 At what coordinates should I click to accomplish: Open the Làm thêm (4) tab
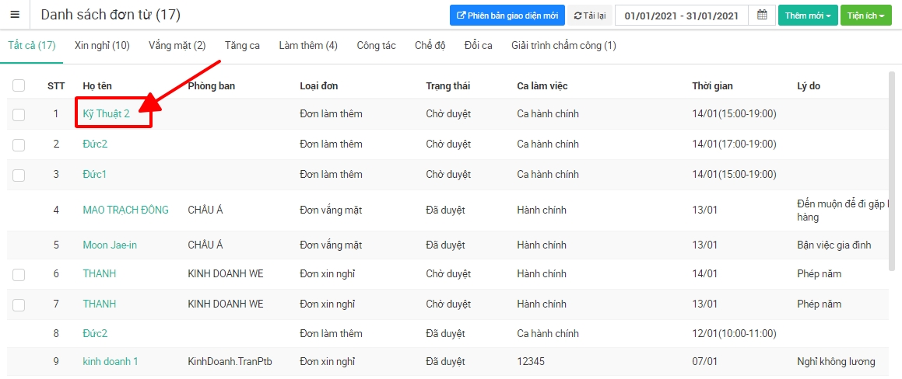[308, 46]
